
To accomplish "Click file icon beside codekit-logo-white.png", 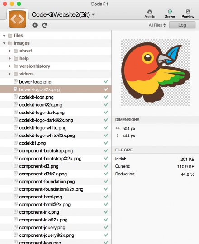I will 15,127.
